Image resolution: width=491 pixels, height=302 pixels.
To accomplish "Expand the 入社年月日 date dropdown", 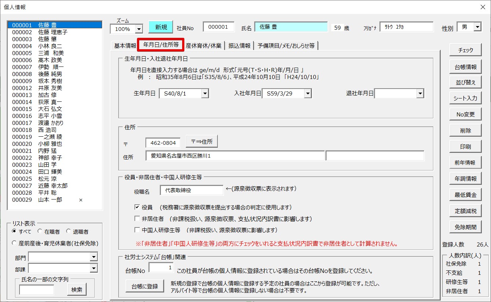I will 308,93.
